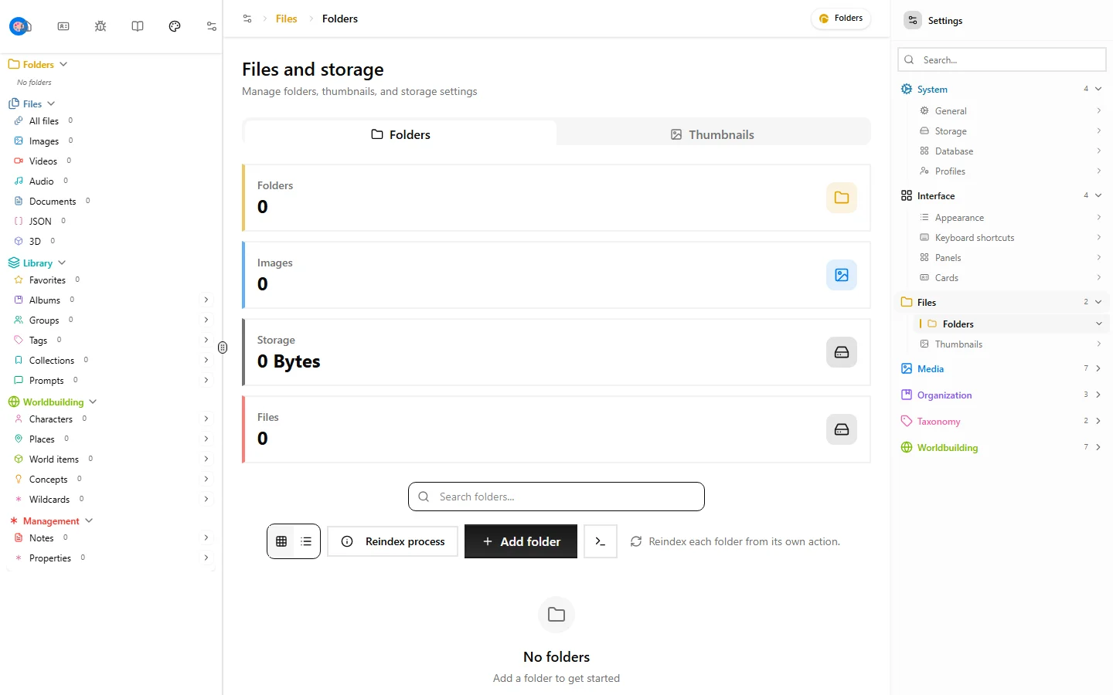Open Keyboard shortcuts settings item
Screen dimensions: 1113x695
[x=1010, y=238]
